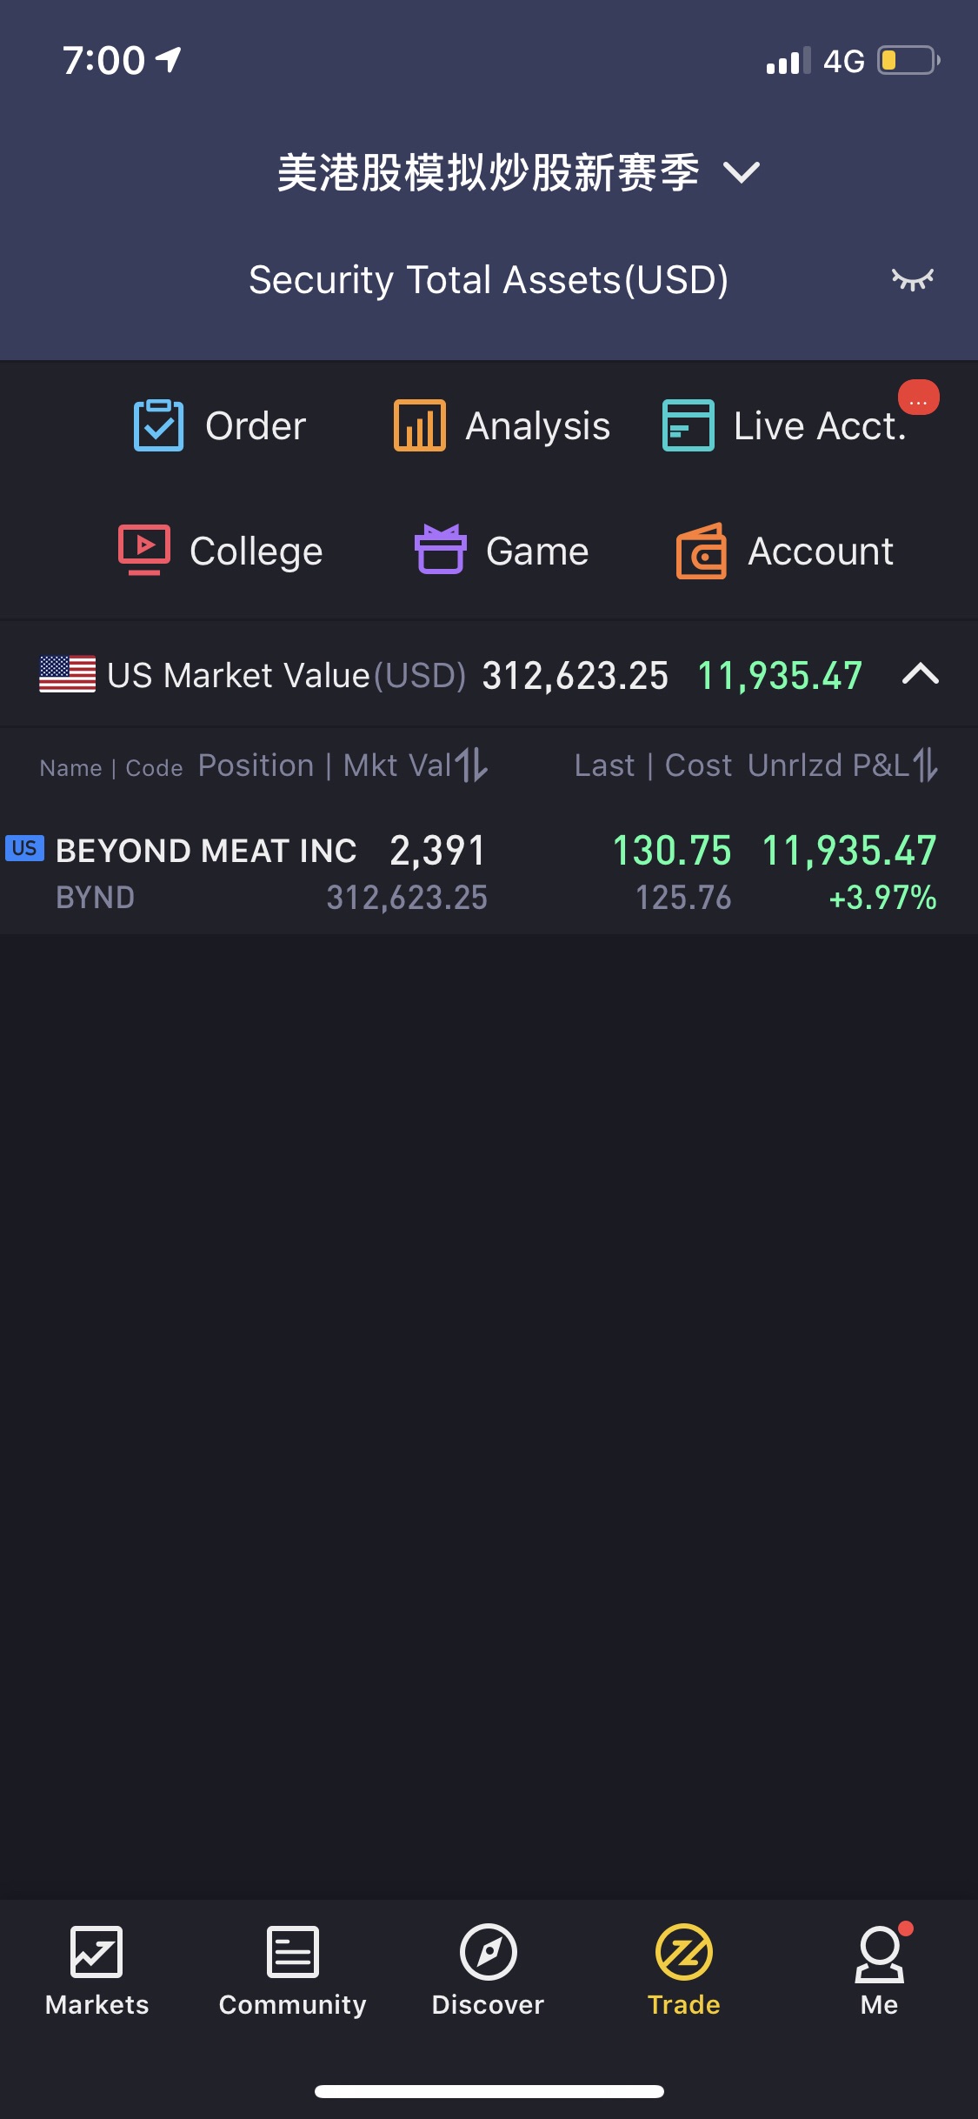Open the Game gift box icon
Image resolution: width=978 pixels, height=2119 pixels.
click(441, 549)
